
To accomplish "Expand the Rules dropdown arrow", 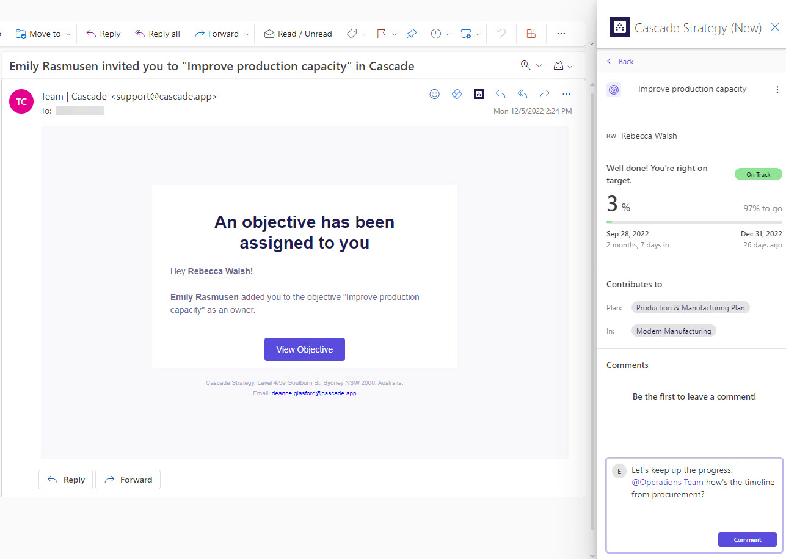I will (478, 34).
